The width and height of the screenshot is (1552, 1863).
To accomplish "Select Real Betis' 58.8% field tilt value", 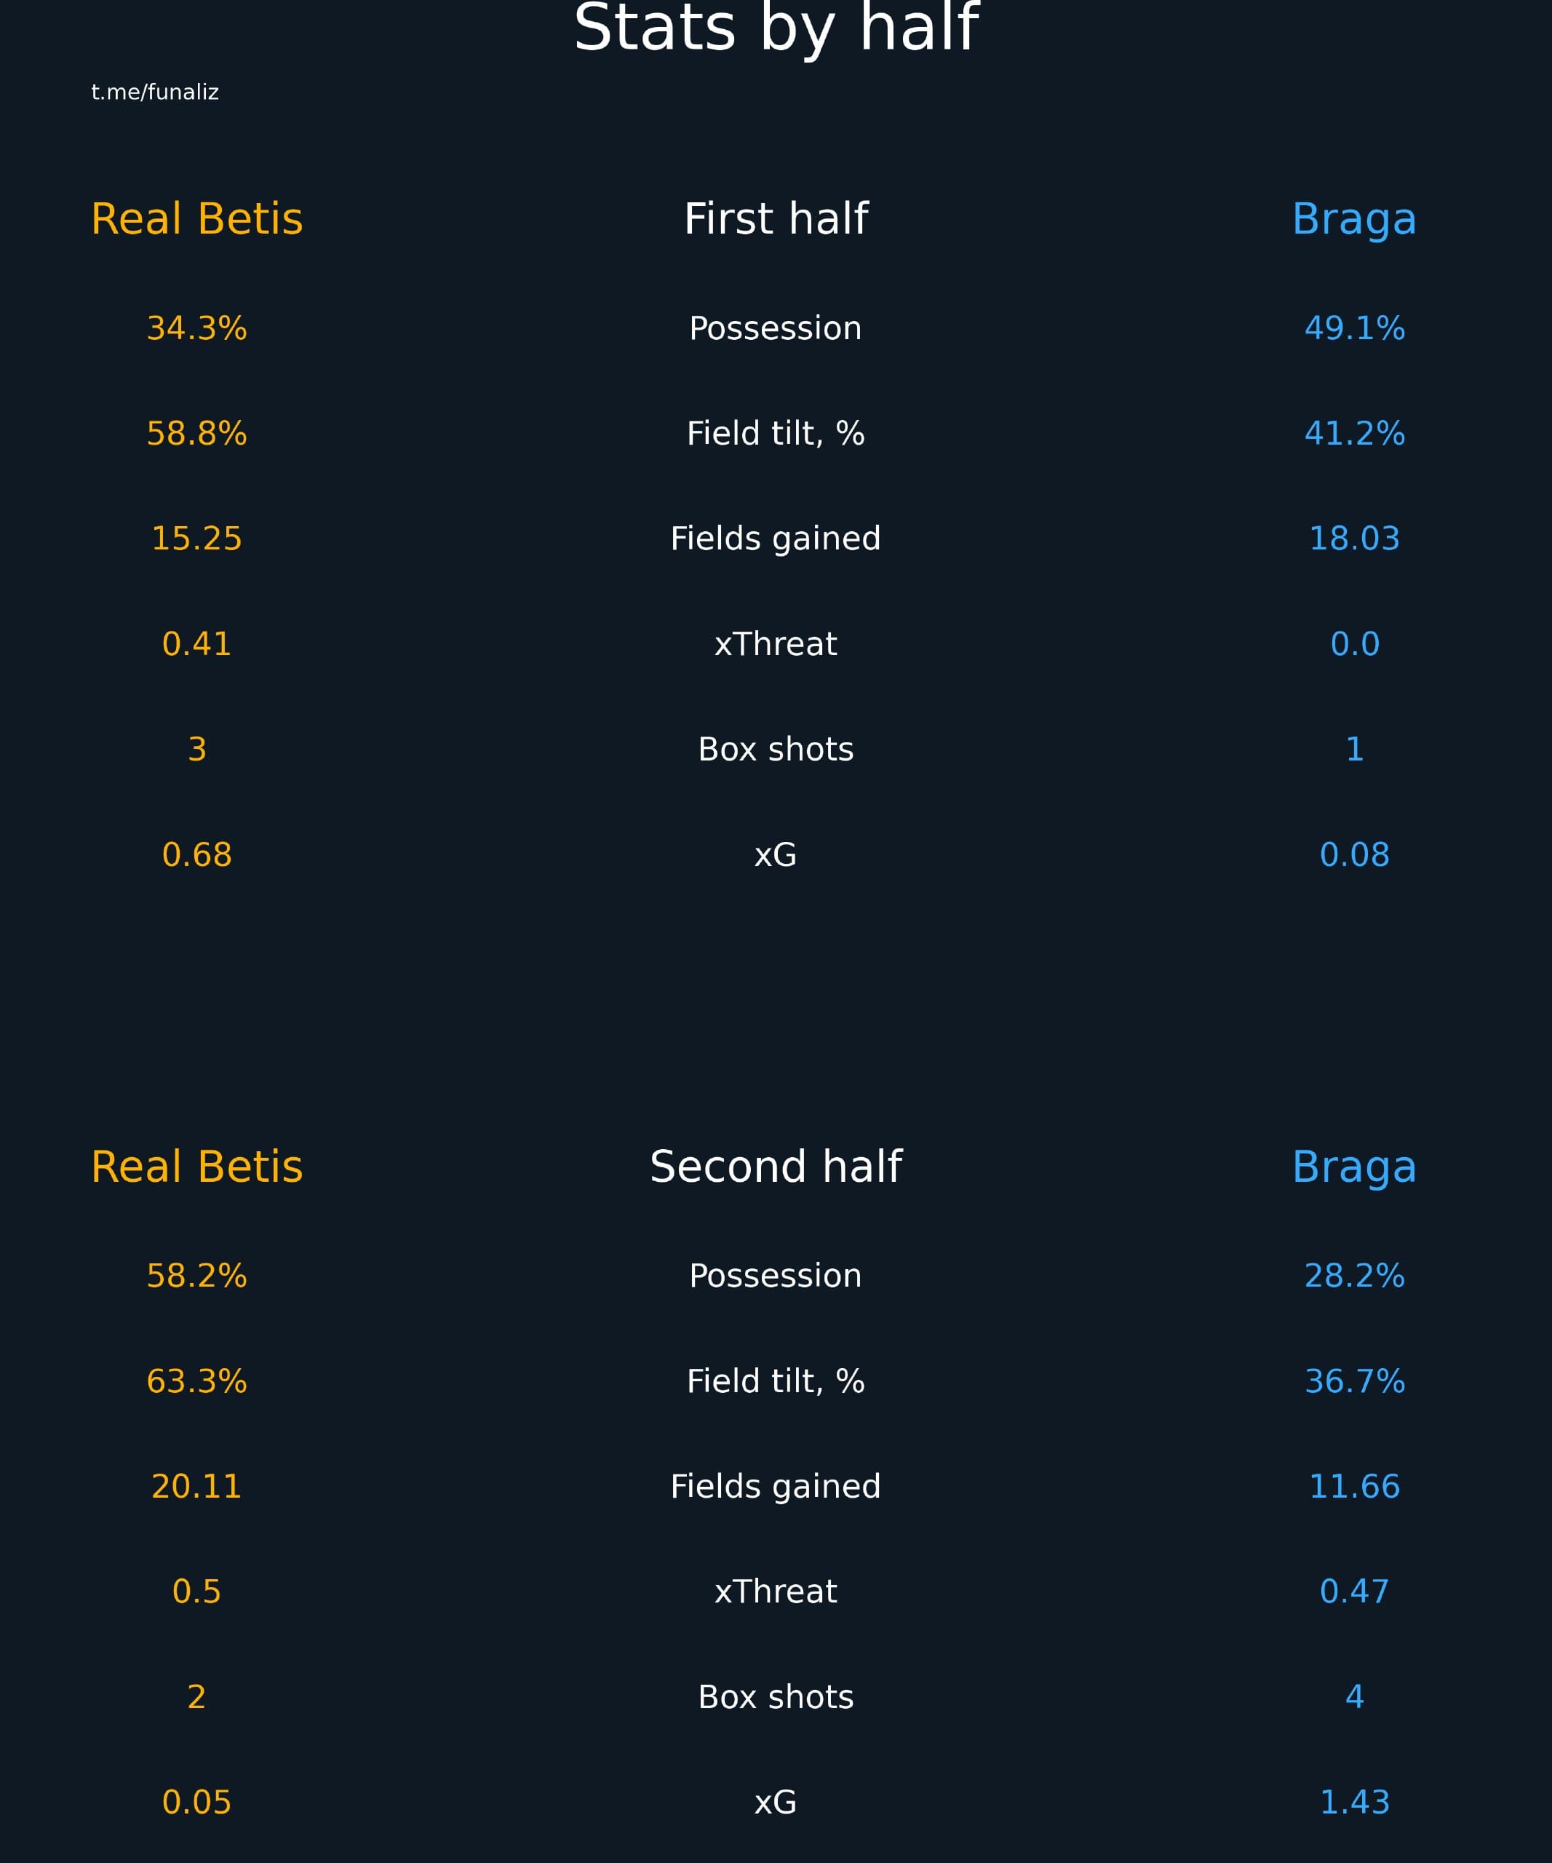I will [x=197, y=434].
